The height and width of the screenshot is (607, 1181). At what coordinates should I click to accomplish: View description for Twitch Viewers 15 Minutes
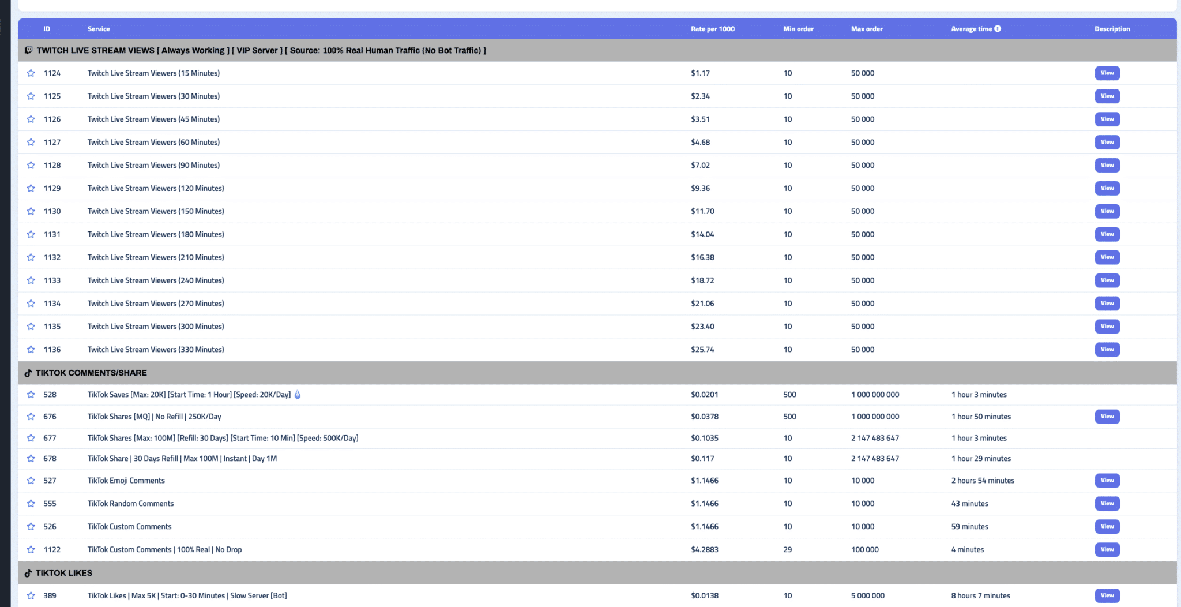tap(1107, 73)
